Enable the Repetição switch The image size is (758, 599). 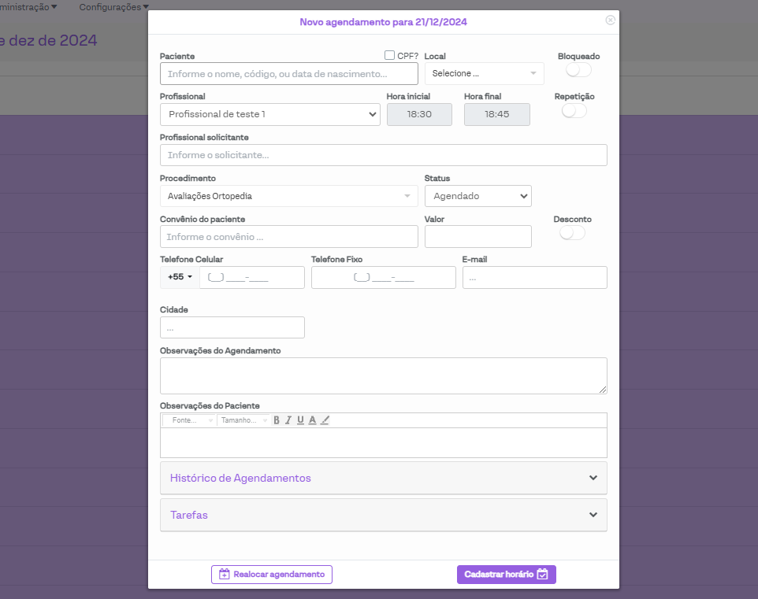point(574,111)
